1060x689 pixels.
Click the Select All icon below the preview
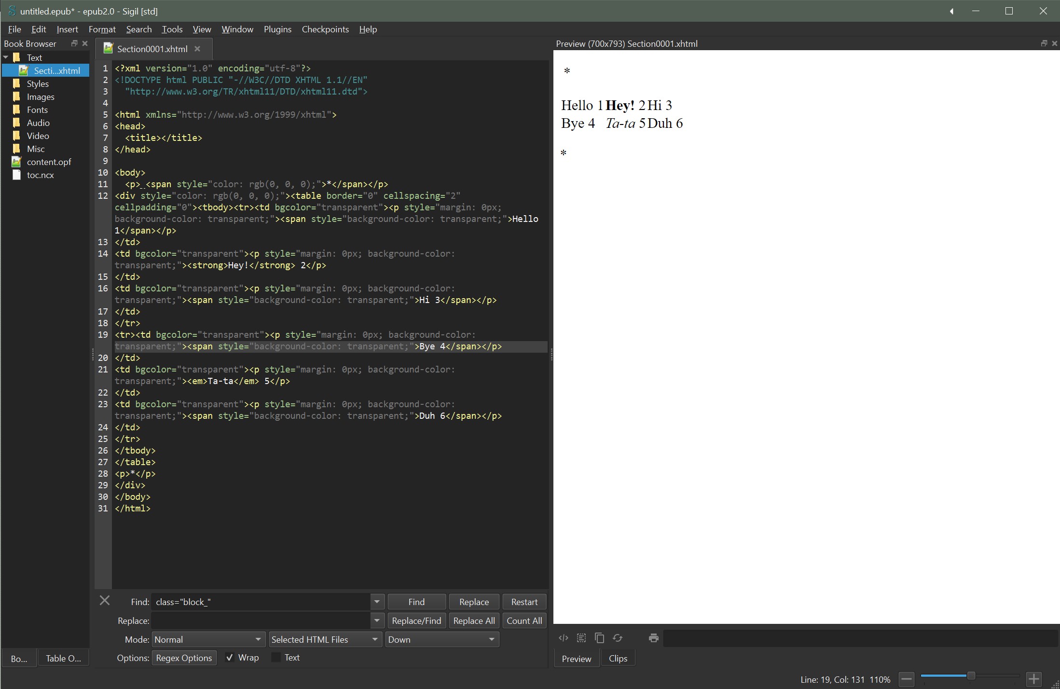pyautogui.click(x=581, y=638)
